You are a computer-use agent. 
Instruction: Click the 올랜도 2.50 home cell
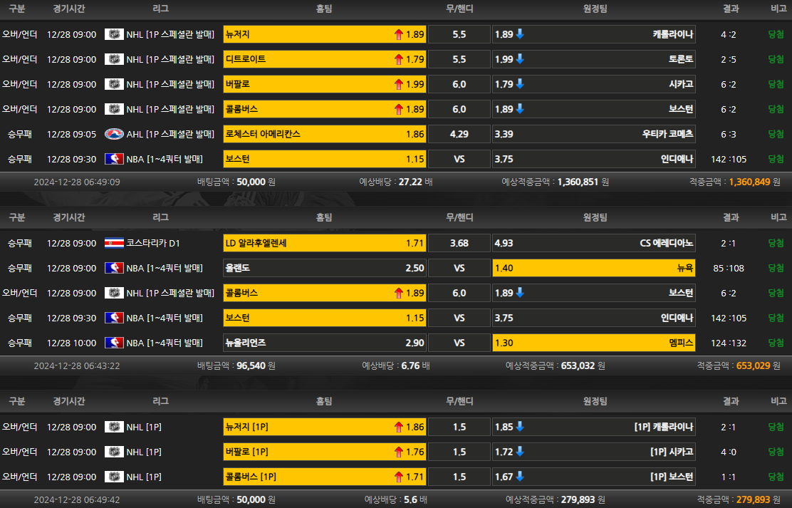325,268
